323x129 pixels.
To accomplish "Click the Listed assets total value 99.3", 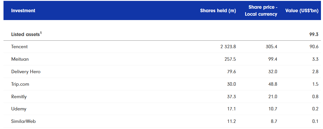I will tap(314, 35).
